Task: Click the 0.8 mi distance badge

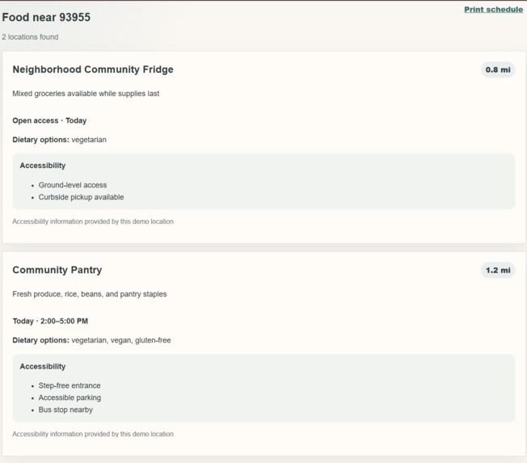Action: pos(498,69)
